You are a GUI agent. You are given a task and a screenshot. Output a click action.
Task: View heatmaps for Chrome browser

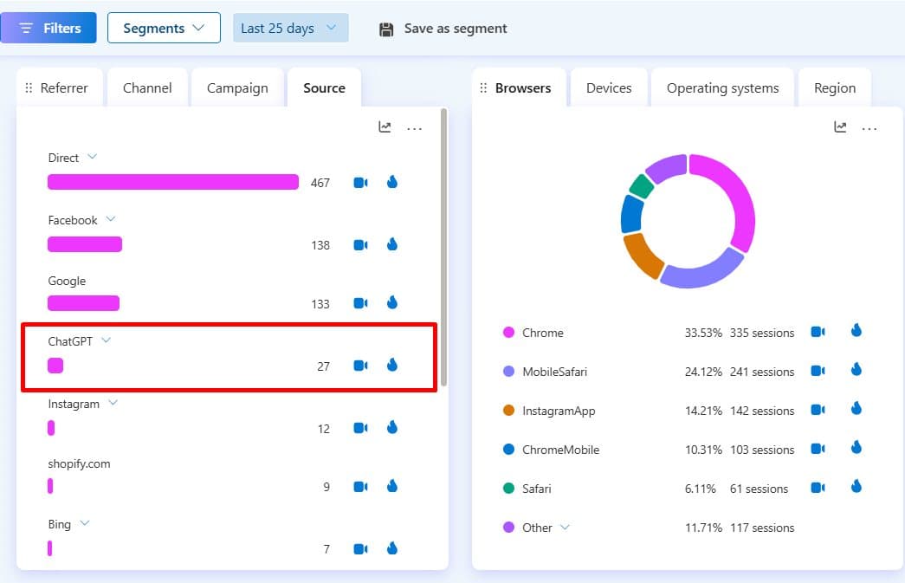tap(857, 330)
